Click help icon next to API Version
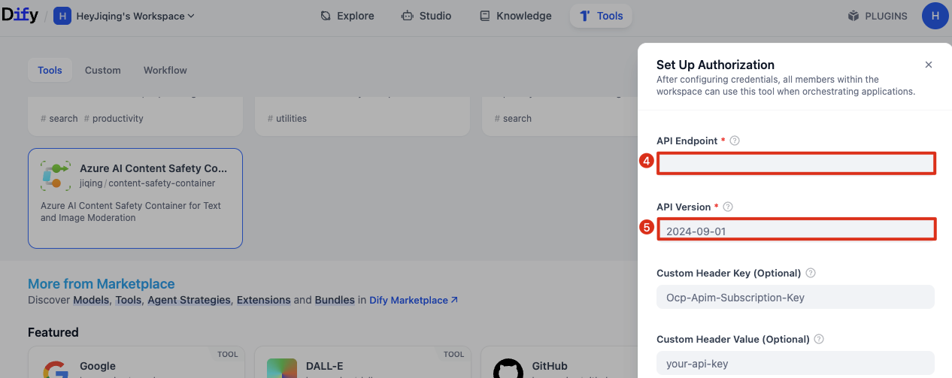The height and width of the screenshot is (378, 952). pyautogui.click(x=728, y=207)
